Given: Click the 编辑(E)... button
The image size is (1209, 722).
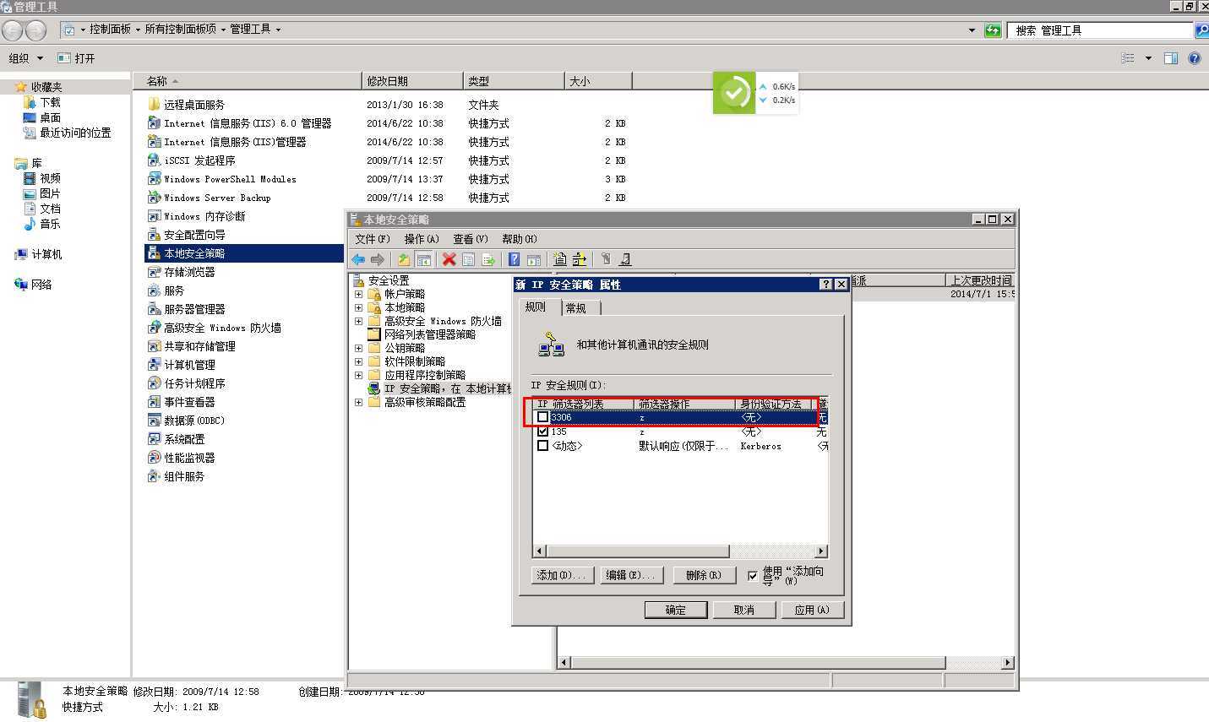Looking at the screenshot, I should (x=632, y=575).
